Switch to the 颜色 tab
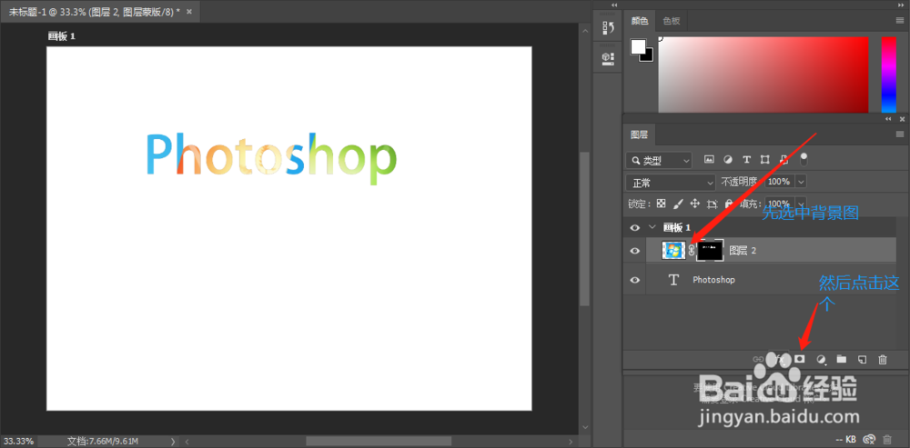 click(640, 22)
